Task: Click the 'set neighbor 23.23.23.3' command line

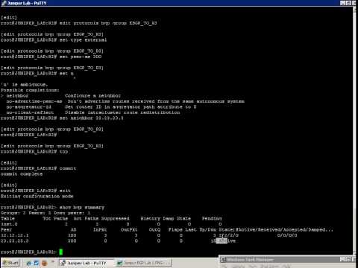Action: click(62, 118)
